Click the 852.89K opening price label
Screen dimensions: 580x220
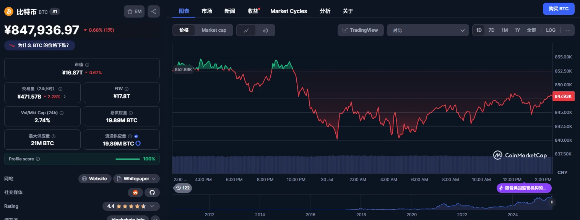pyautogui.click(x=183, y=70)
